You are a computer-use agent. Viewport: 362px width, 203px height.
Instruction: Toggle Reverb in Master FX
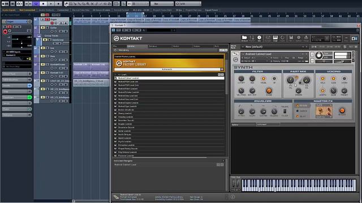coord(298,105)
